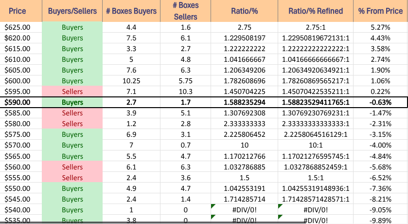
Task: Select the -0.63% cell in the bold row
Action: tap(380, 102)
